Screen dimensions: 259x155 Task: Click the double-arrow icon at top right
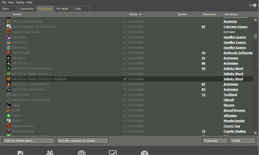(253, 5)
